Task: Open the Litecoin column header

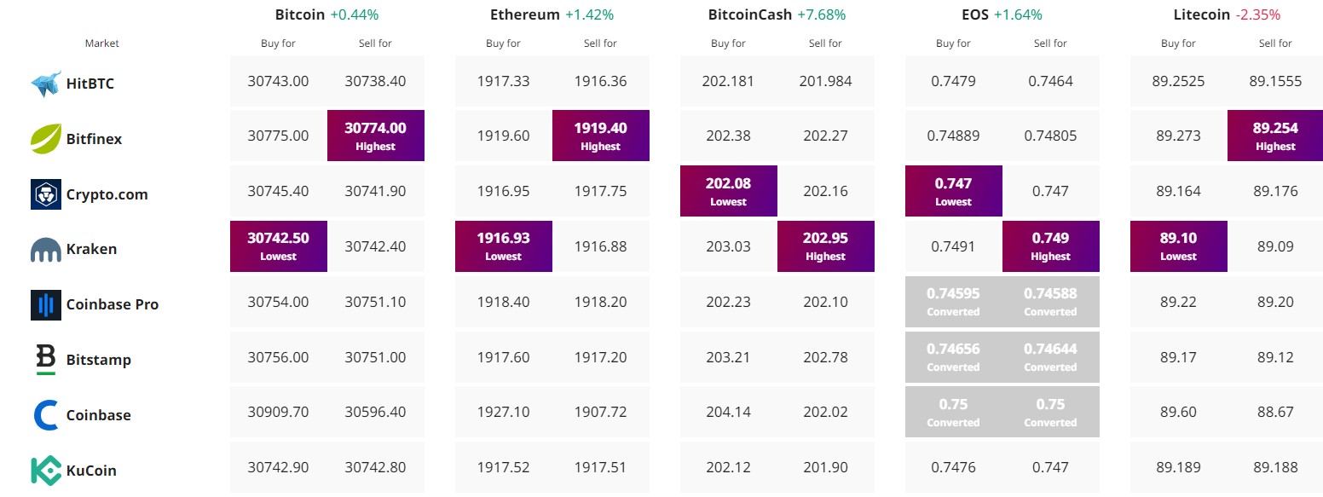Action: (x=1201, y=14)
